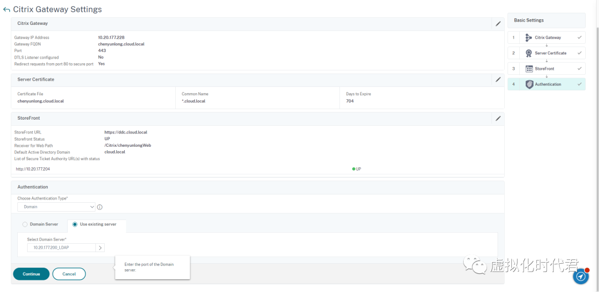Viewport: 599px width, 292px height.
Task: Click the STA URL http://10.20.177.204
Action: [33, 168]
